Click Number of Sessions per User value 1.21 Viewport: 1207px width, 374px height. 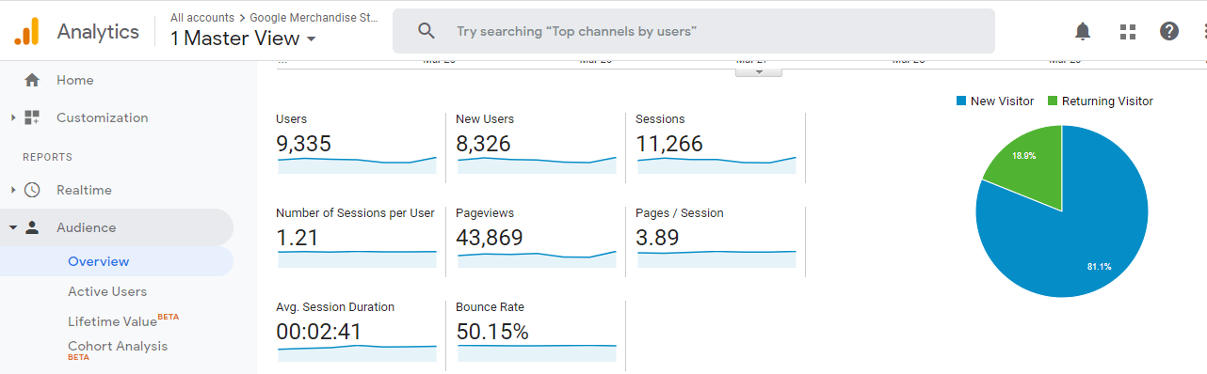pos(297,238)
